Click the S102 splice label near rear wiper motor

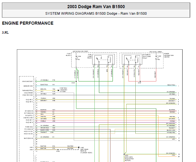127,155
